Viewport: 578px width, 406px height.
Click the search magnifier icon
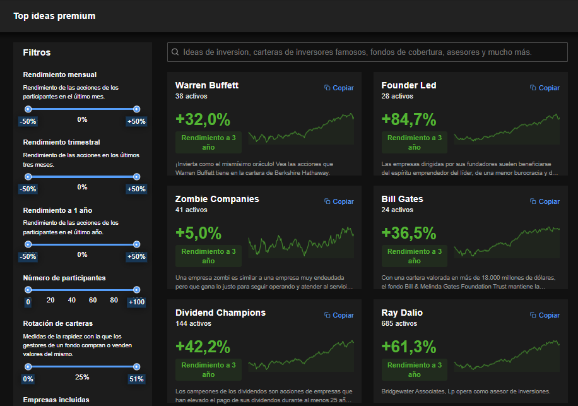175,52
